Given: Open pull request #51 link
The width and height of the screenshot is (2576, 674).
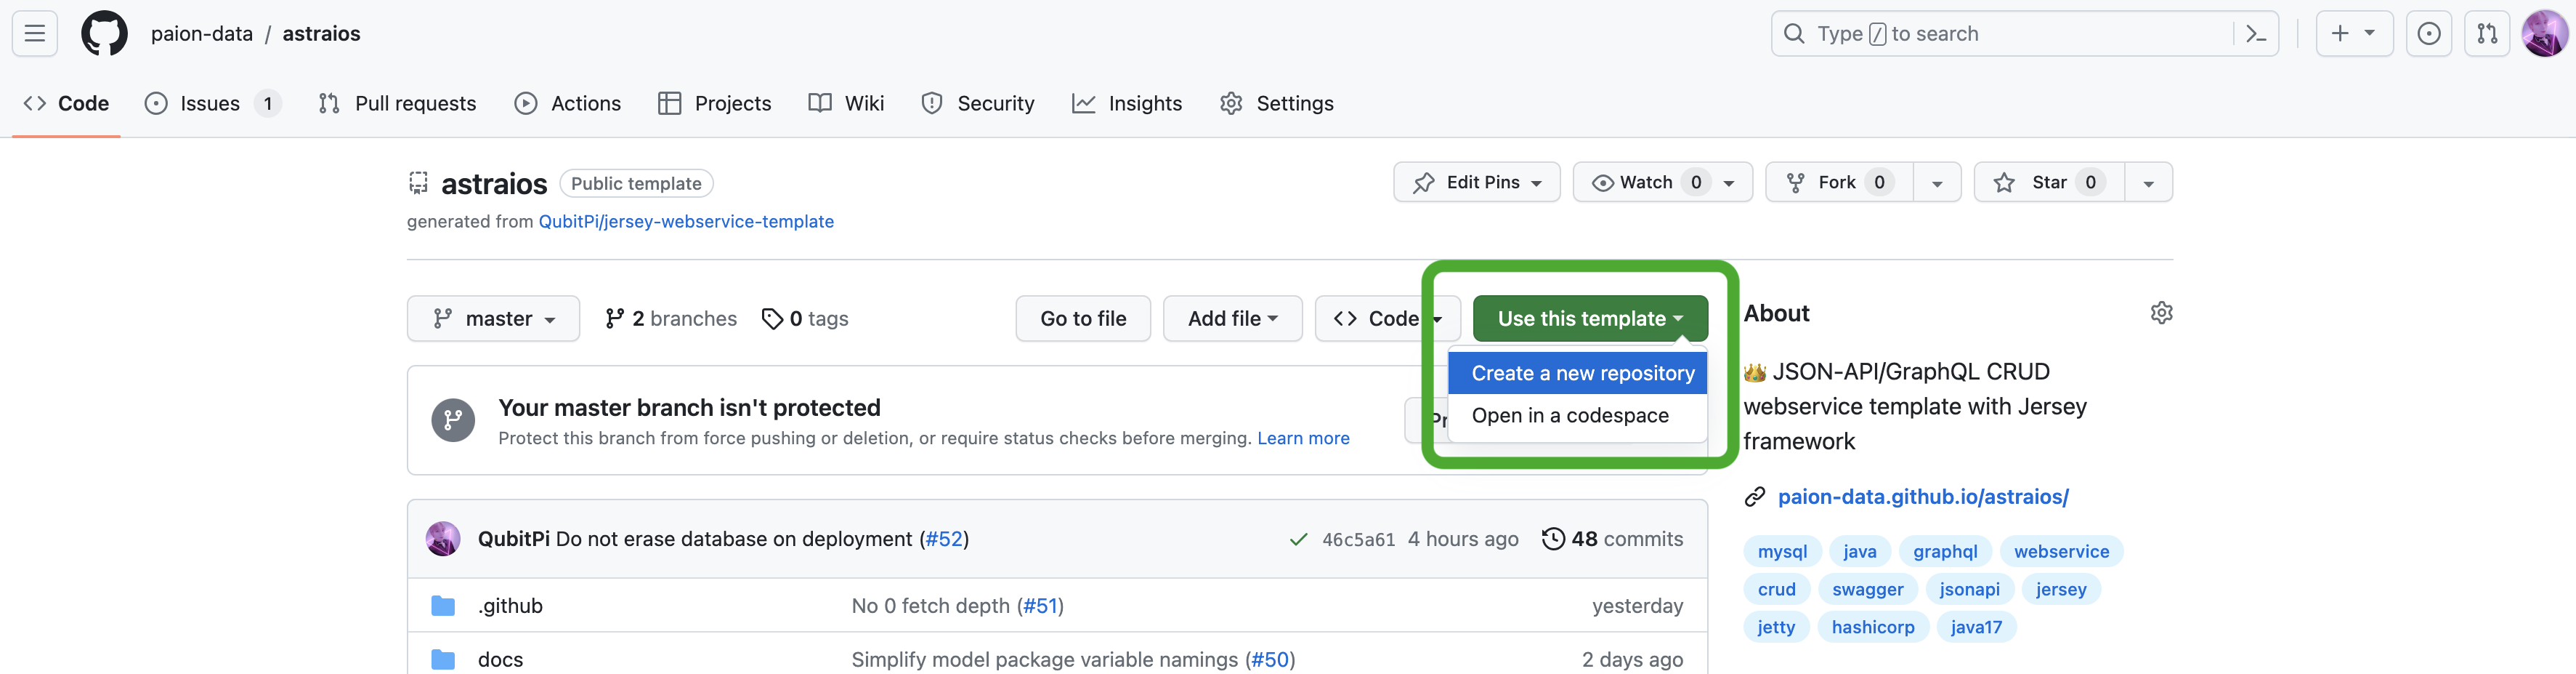Looking at the screenshot, I should point(1040,606).
